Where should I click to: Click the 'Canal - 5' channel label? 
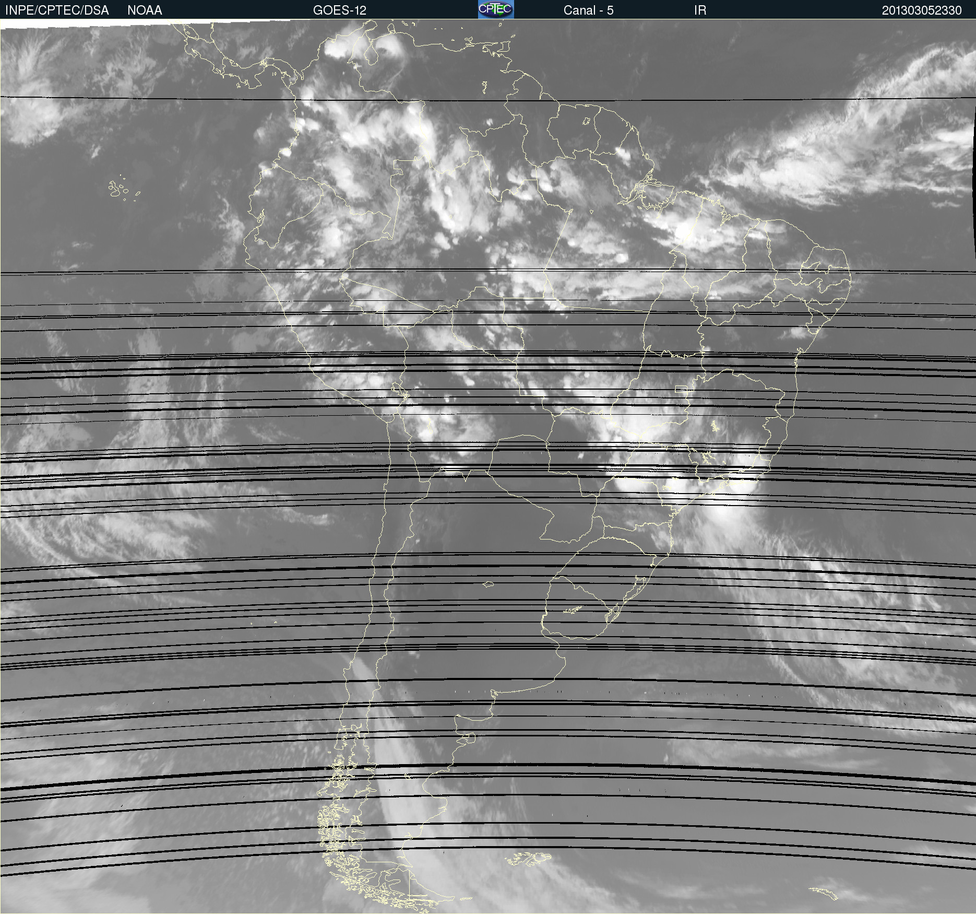(x=588, y=10)
